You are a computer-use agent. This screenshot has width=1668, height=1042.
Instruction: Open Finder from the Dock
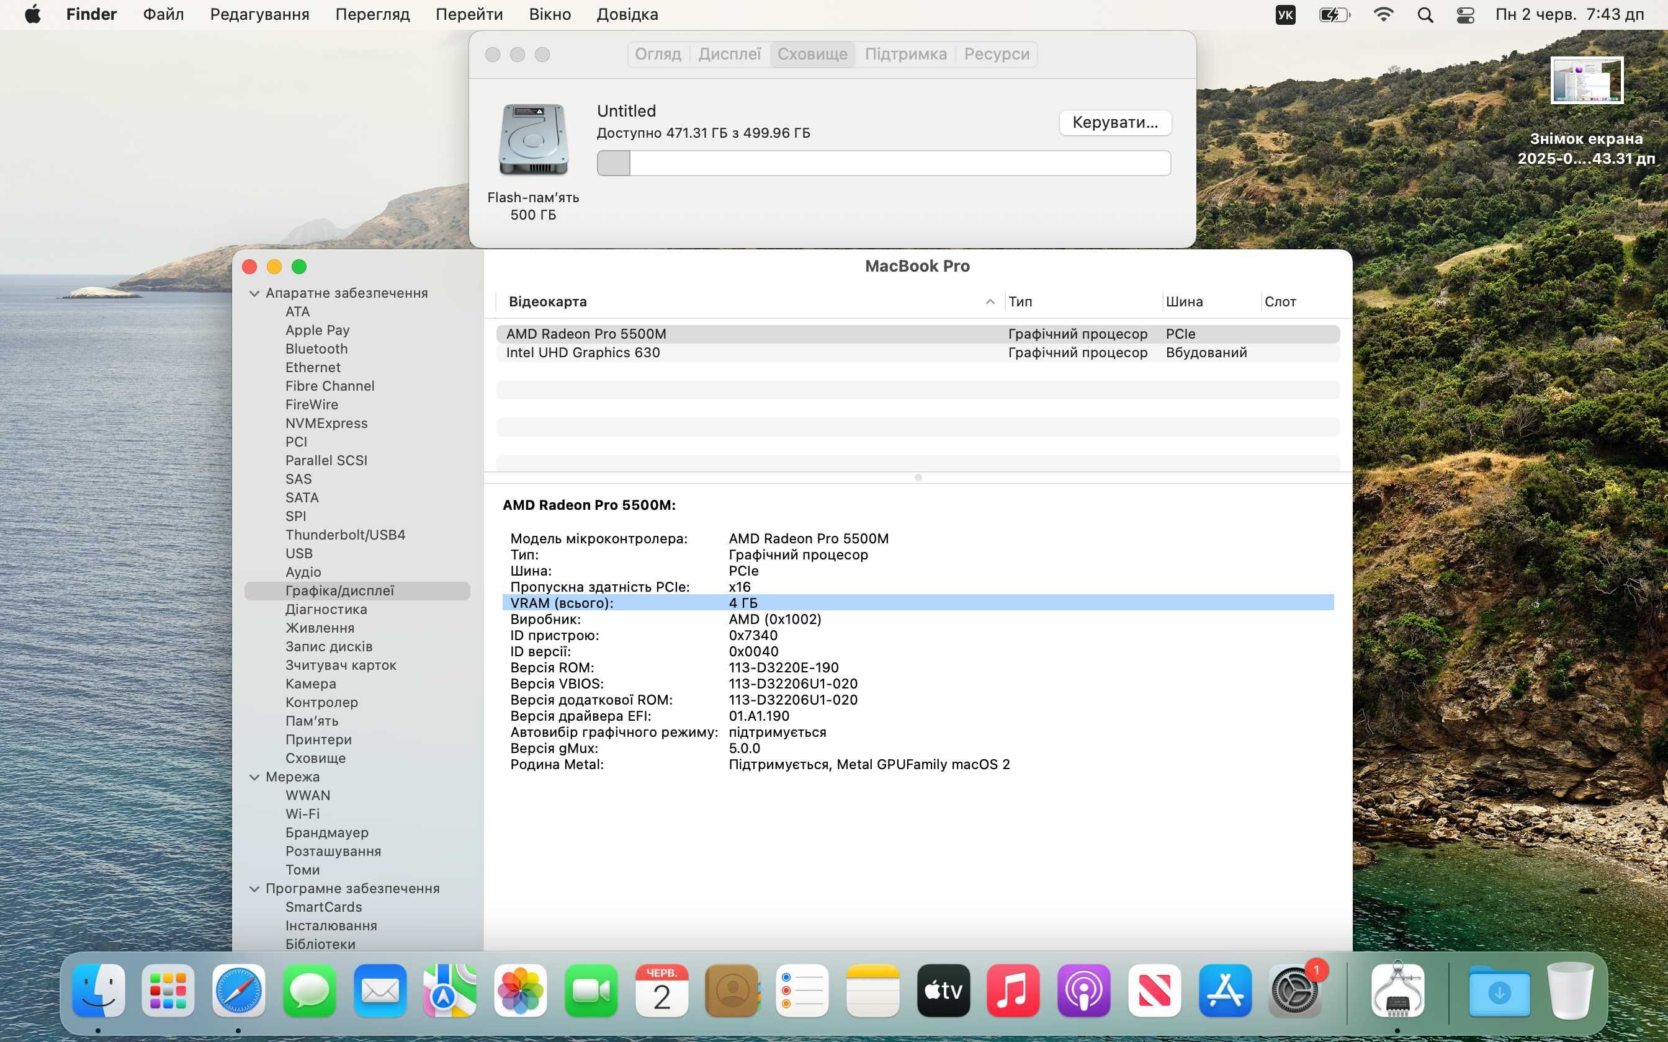(x=99, y=991)
